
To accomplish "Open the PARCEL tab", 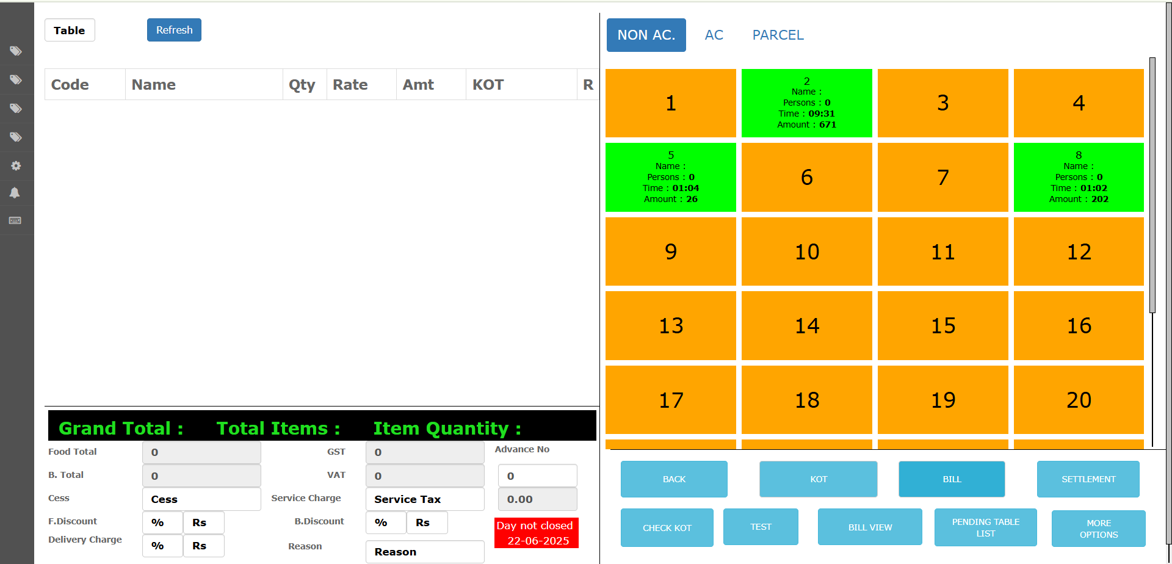I will pos(778,35).
